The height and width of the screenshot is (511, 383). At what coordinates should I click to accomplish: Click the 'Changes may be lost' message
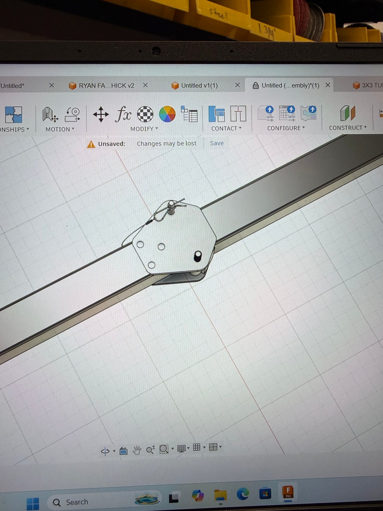(167, 143)
